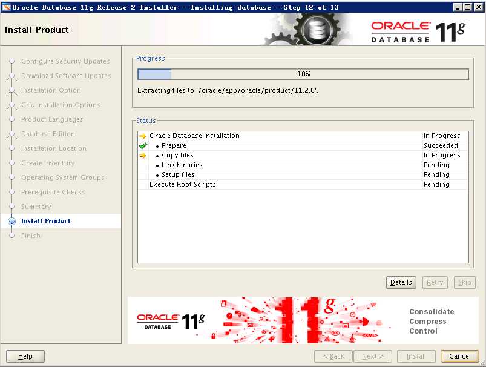
Task: Select the Configure Security Updates step
Action: point(65,61)
